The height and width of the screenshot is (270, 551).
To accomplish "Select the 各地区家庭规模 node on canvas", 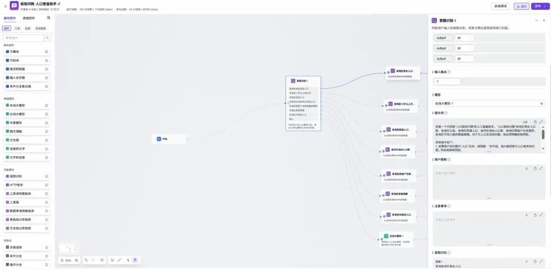I will coord(398,196).
